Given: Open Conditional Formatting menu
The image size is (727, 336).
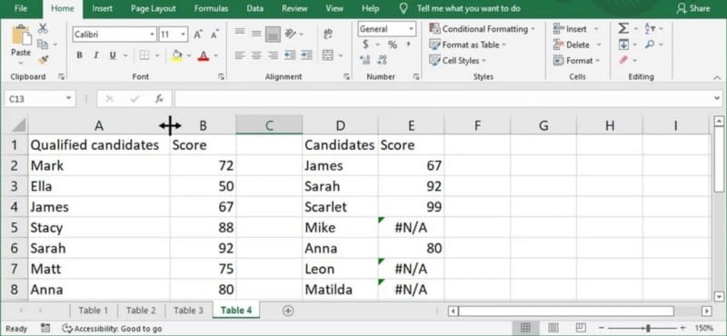Looking at the screenshot, I should pos(483,29).
